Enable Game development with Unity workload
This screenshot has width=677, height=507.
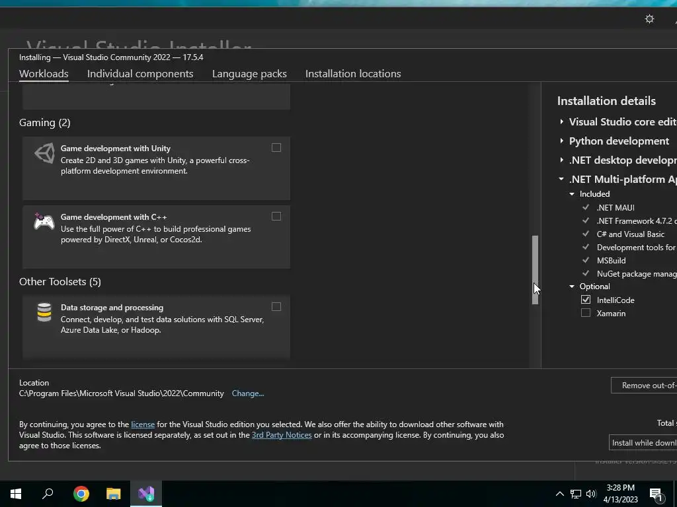click(x=276, y=148)
